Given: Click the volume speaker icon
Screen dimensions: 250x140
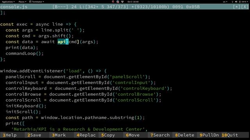Looking at the screenshot, I should [x=236, y=2].
